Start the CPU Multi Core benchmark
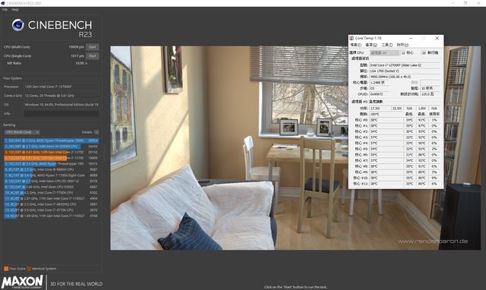This screenshot has width=486, height=290. coord(93,47)
